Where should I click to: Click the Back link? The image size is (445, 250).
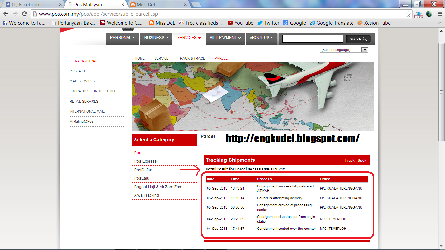(x=362, y=160)
